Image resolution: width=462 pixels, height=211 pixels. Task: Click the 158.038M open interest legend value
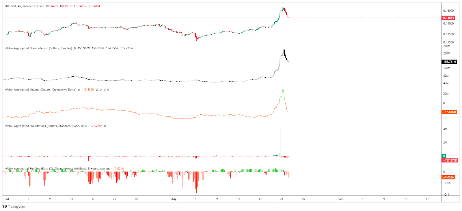click(x=98, y=48)
